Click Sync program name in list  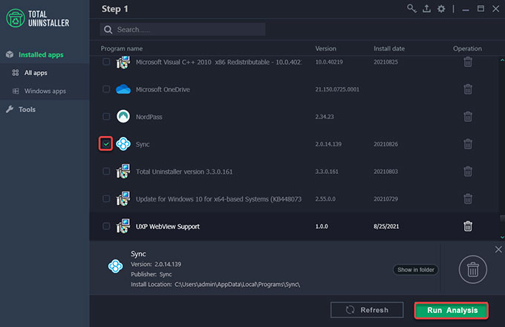(143, 144)
